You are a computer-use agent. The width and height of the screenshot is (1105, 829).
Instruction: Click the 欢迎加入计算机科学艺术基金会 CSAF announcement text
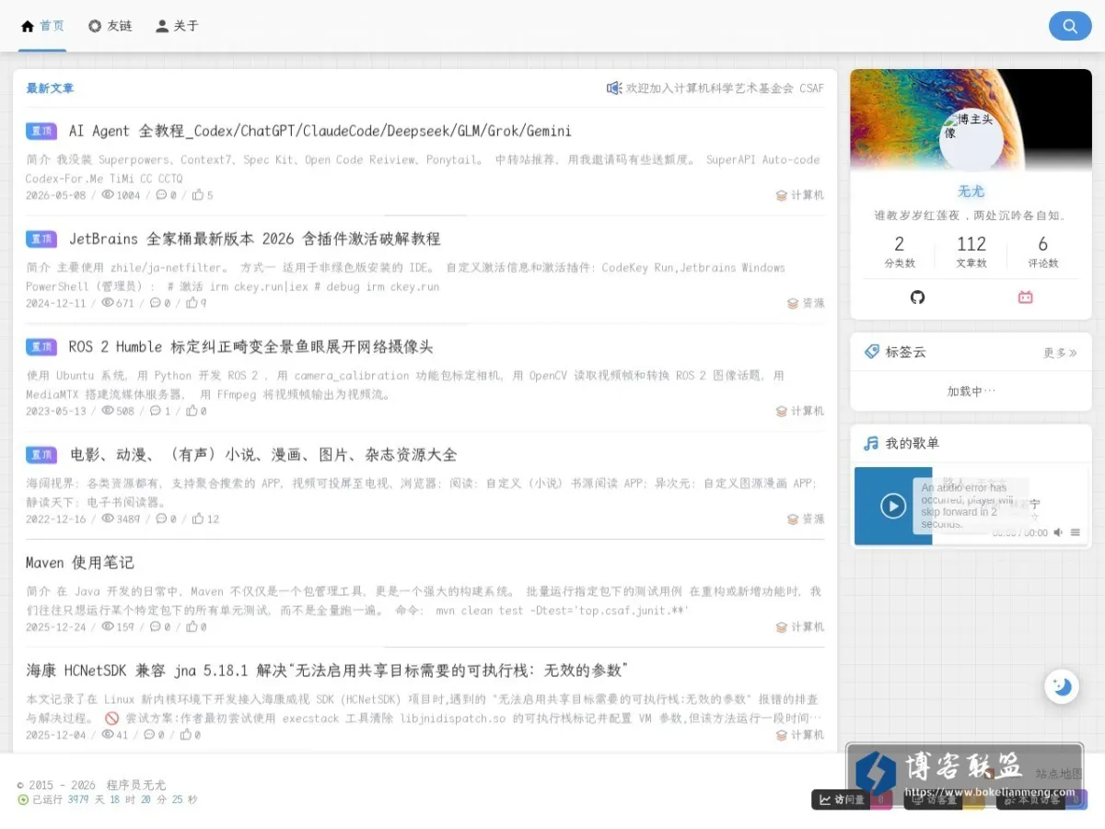coord(725,88)
